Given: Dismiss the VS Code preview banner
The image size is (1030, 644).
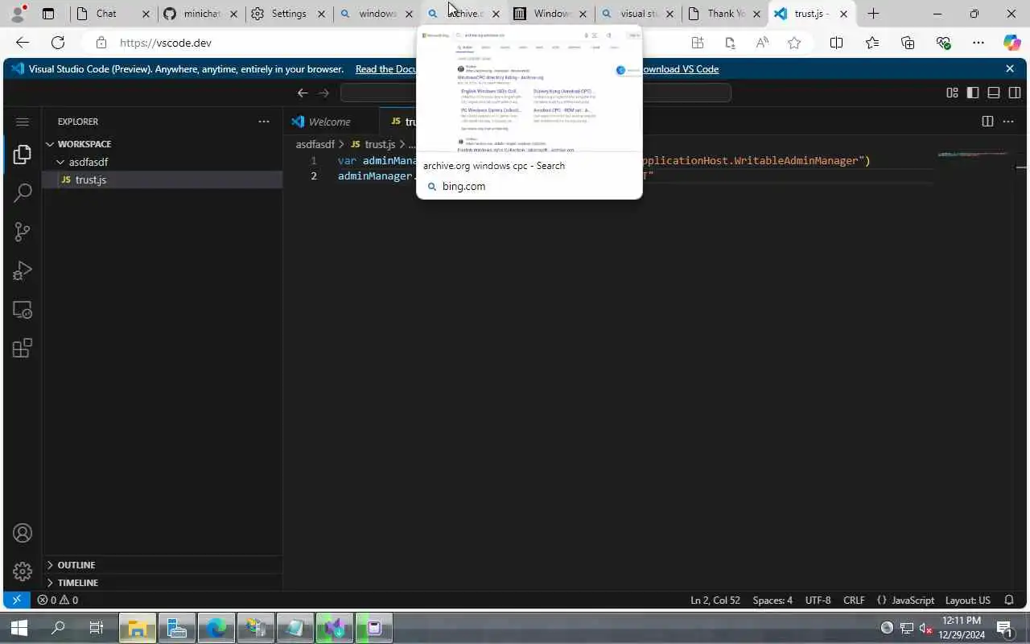Looking at the screenshot, I should click(x=1010, y=69).
